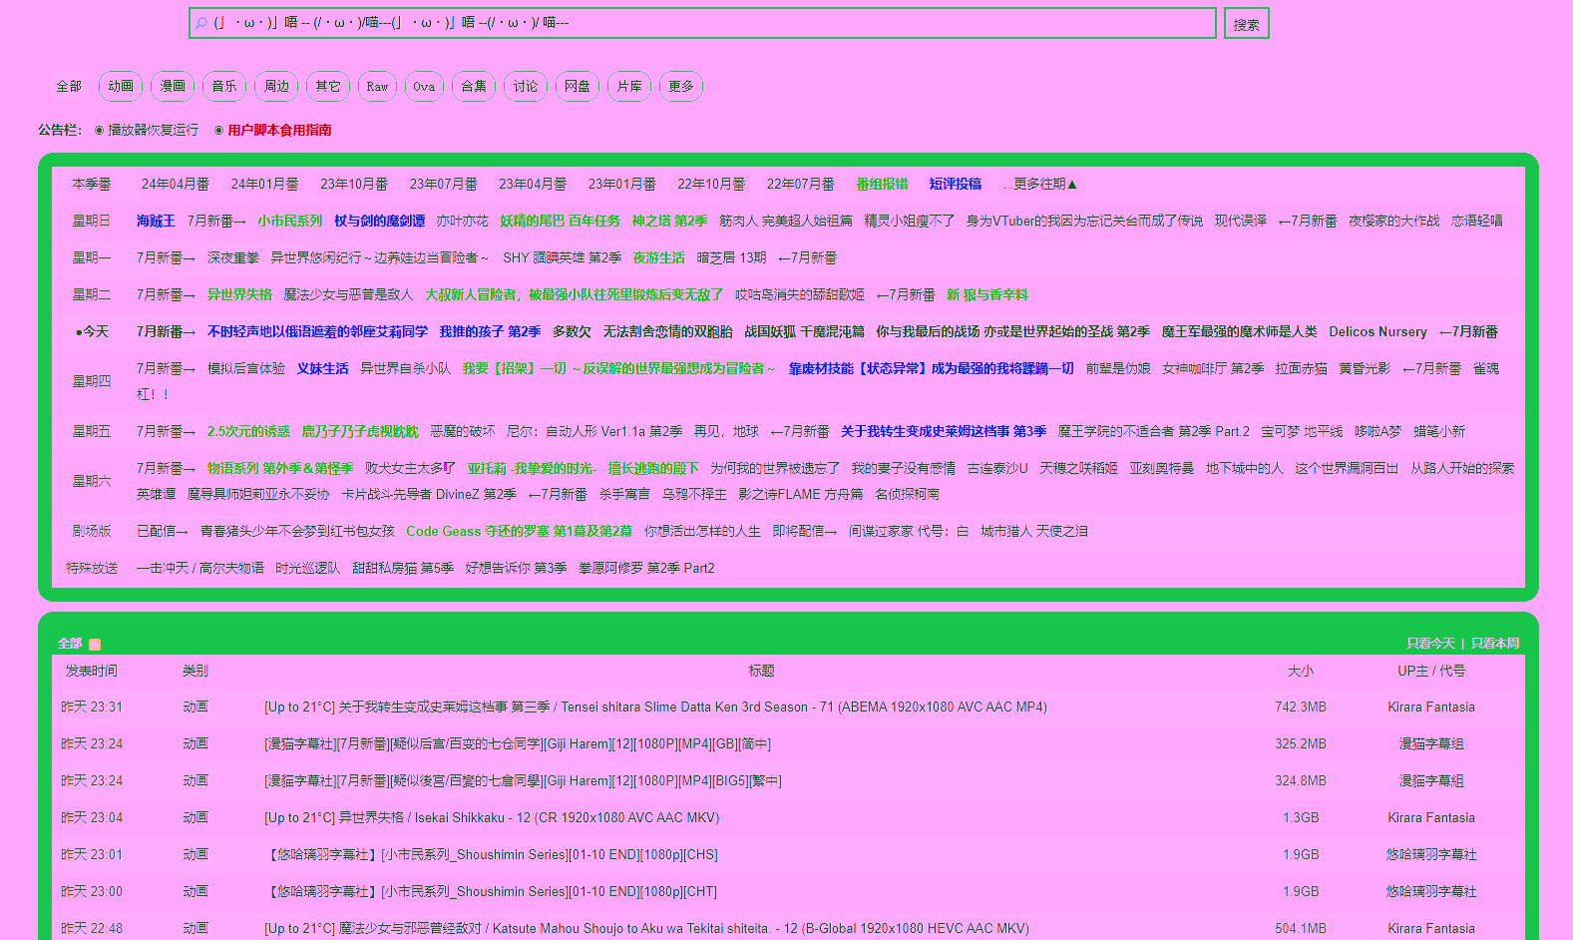The image size is (1573, 940).
Task: Open 海贼王 in the 星期日 row
Action: click(156, 222)
